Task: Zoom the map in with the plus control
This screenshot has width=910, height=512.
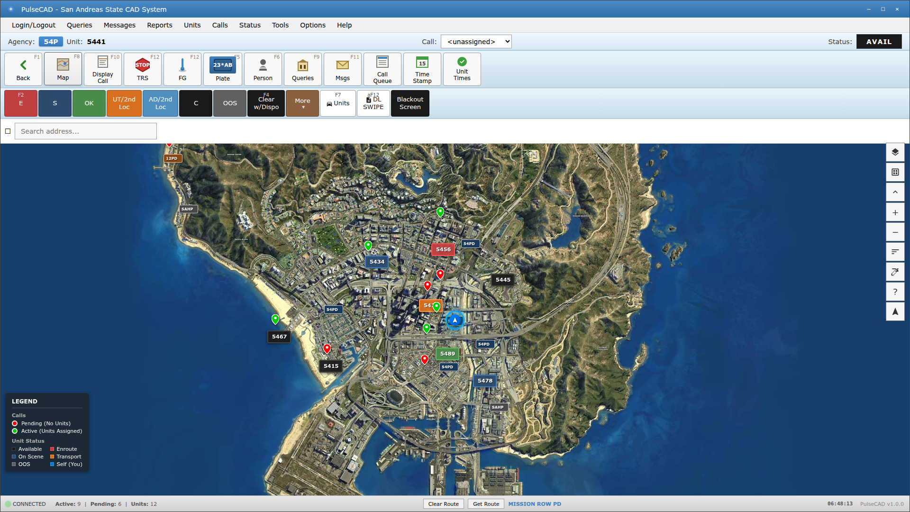Action: 895,212
